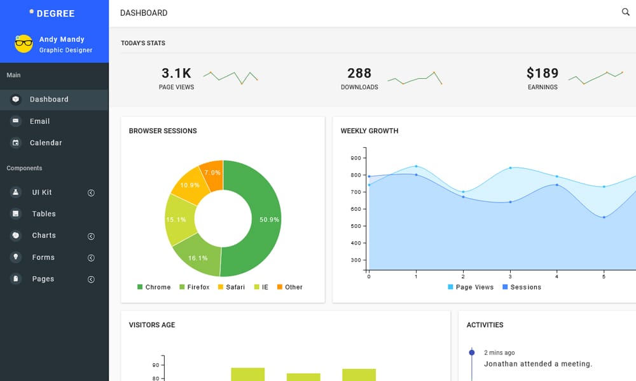This screenshot has height=381, width=636.
Task: Toggle the Page Views legend in Weekly Growth
Action: click(x=471, y=287)
